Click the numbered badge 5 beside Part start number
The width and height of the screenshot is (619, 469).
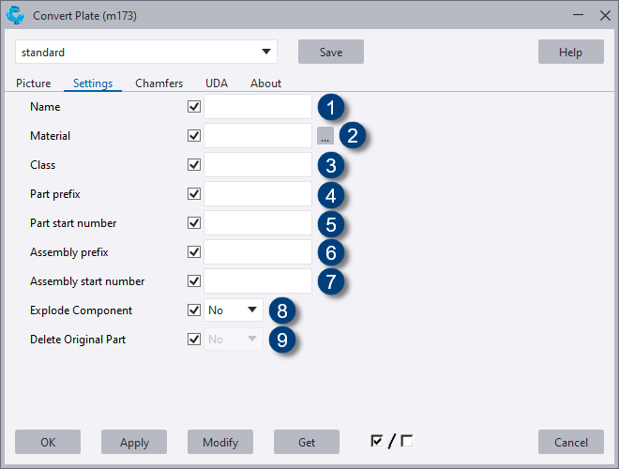pos(329,224)
